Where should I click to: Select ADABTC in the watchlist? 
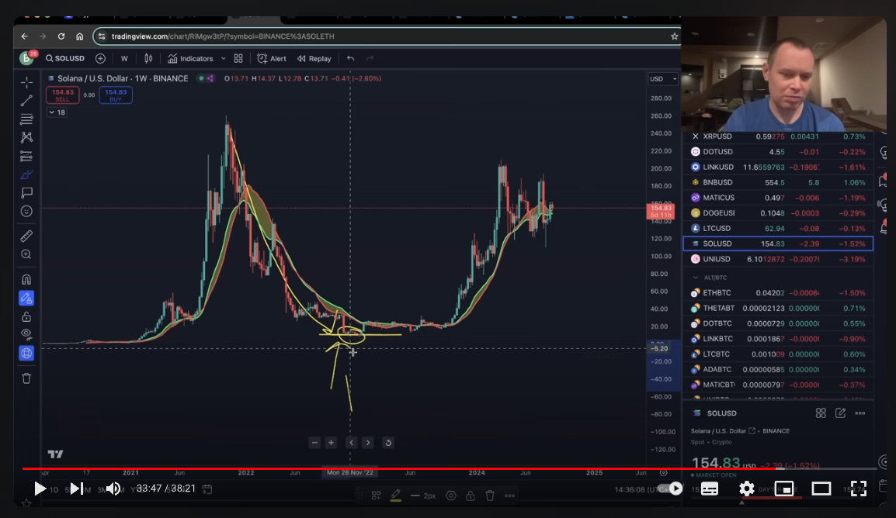tap(778, 369)
